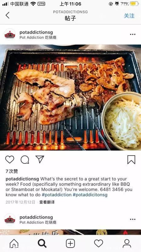This screenshot has width=141, height=252.
Task: Open the #potaddiction hashtag link
Action: (x=57, y=195)
